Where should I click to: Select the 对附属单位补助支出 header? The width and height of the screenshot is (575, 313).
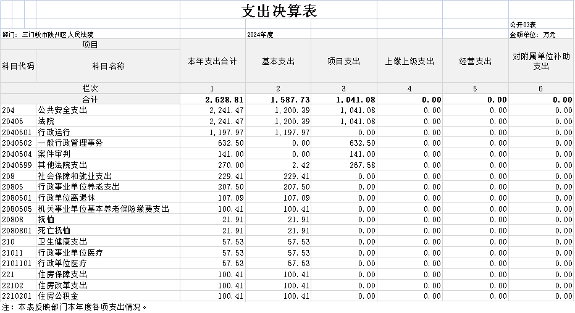tap(541, 61)
